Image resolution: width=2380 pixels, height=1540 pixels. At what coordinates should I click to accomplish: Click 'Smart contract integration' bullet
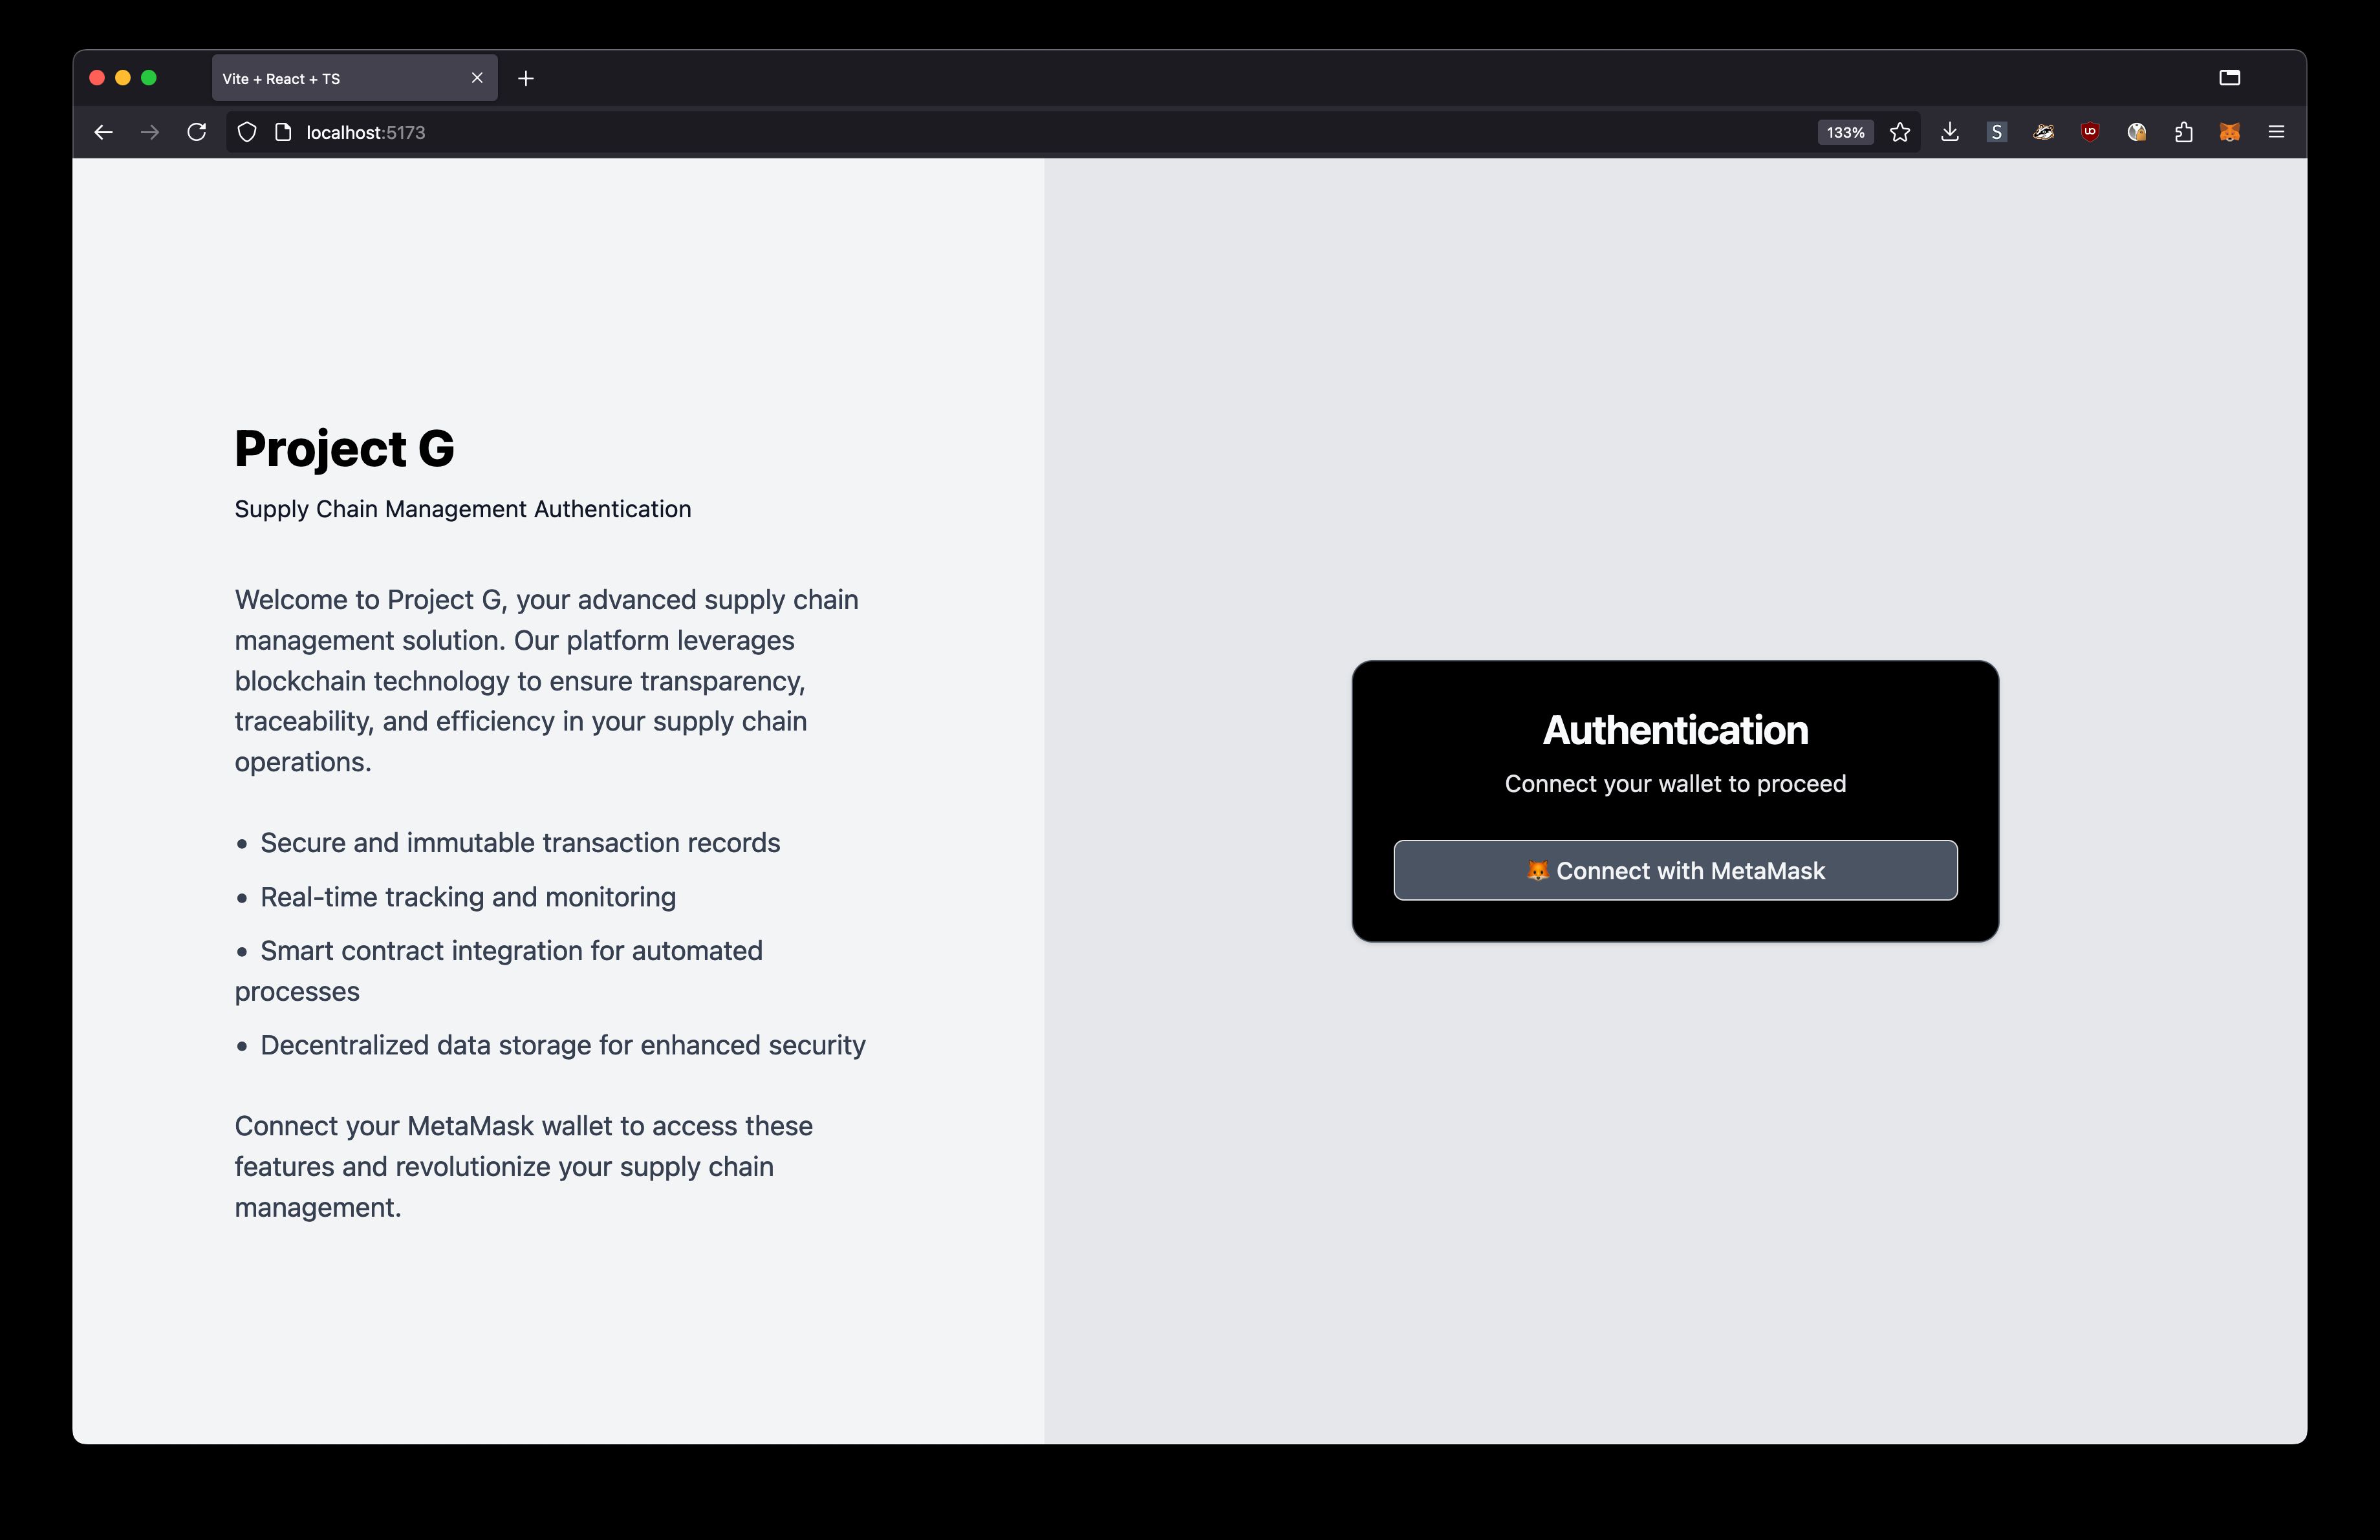[x=498, y=971]
